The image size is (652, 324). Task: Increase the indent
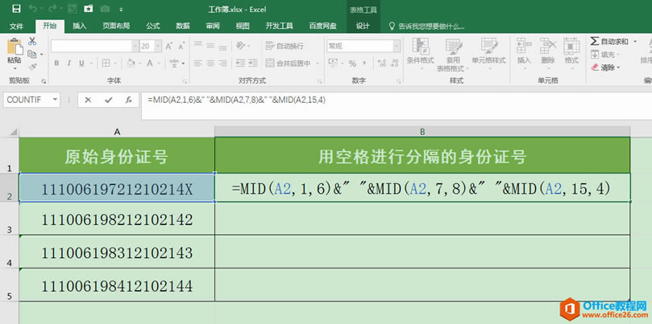point(252,64)
